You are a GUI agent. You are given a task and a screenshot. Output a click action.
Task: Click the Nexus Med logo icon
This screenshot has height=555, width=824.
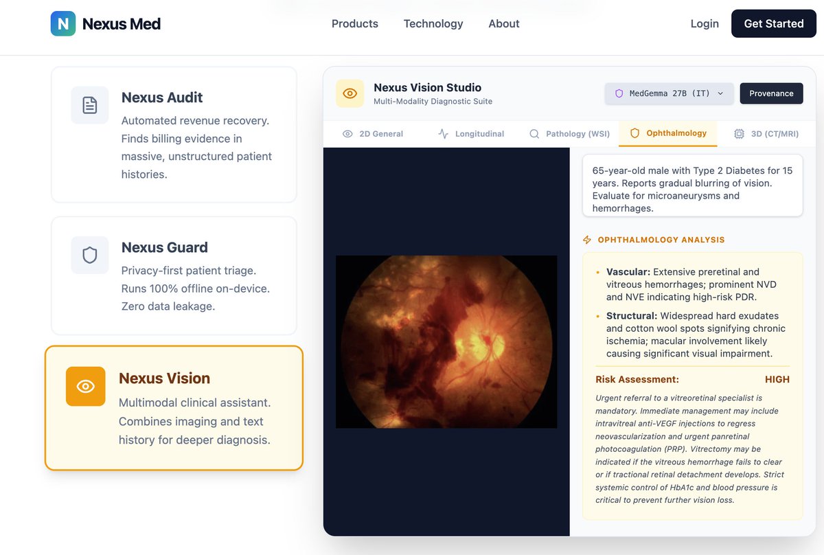pos(63,23)
